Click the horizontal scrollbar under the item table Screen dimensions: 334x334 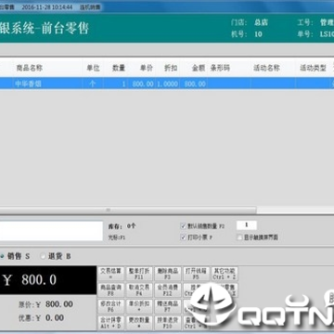(x=128, y=210)
